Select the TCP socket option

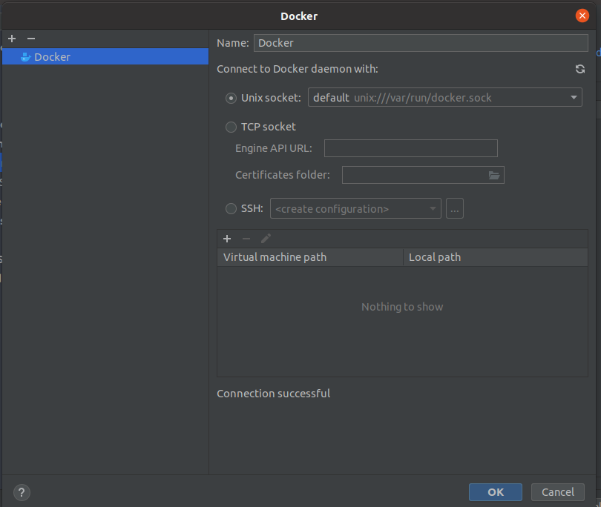tap(231, 127)
